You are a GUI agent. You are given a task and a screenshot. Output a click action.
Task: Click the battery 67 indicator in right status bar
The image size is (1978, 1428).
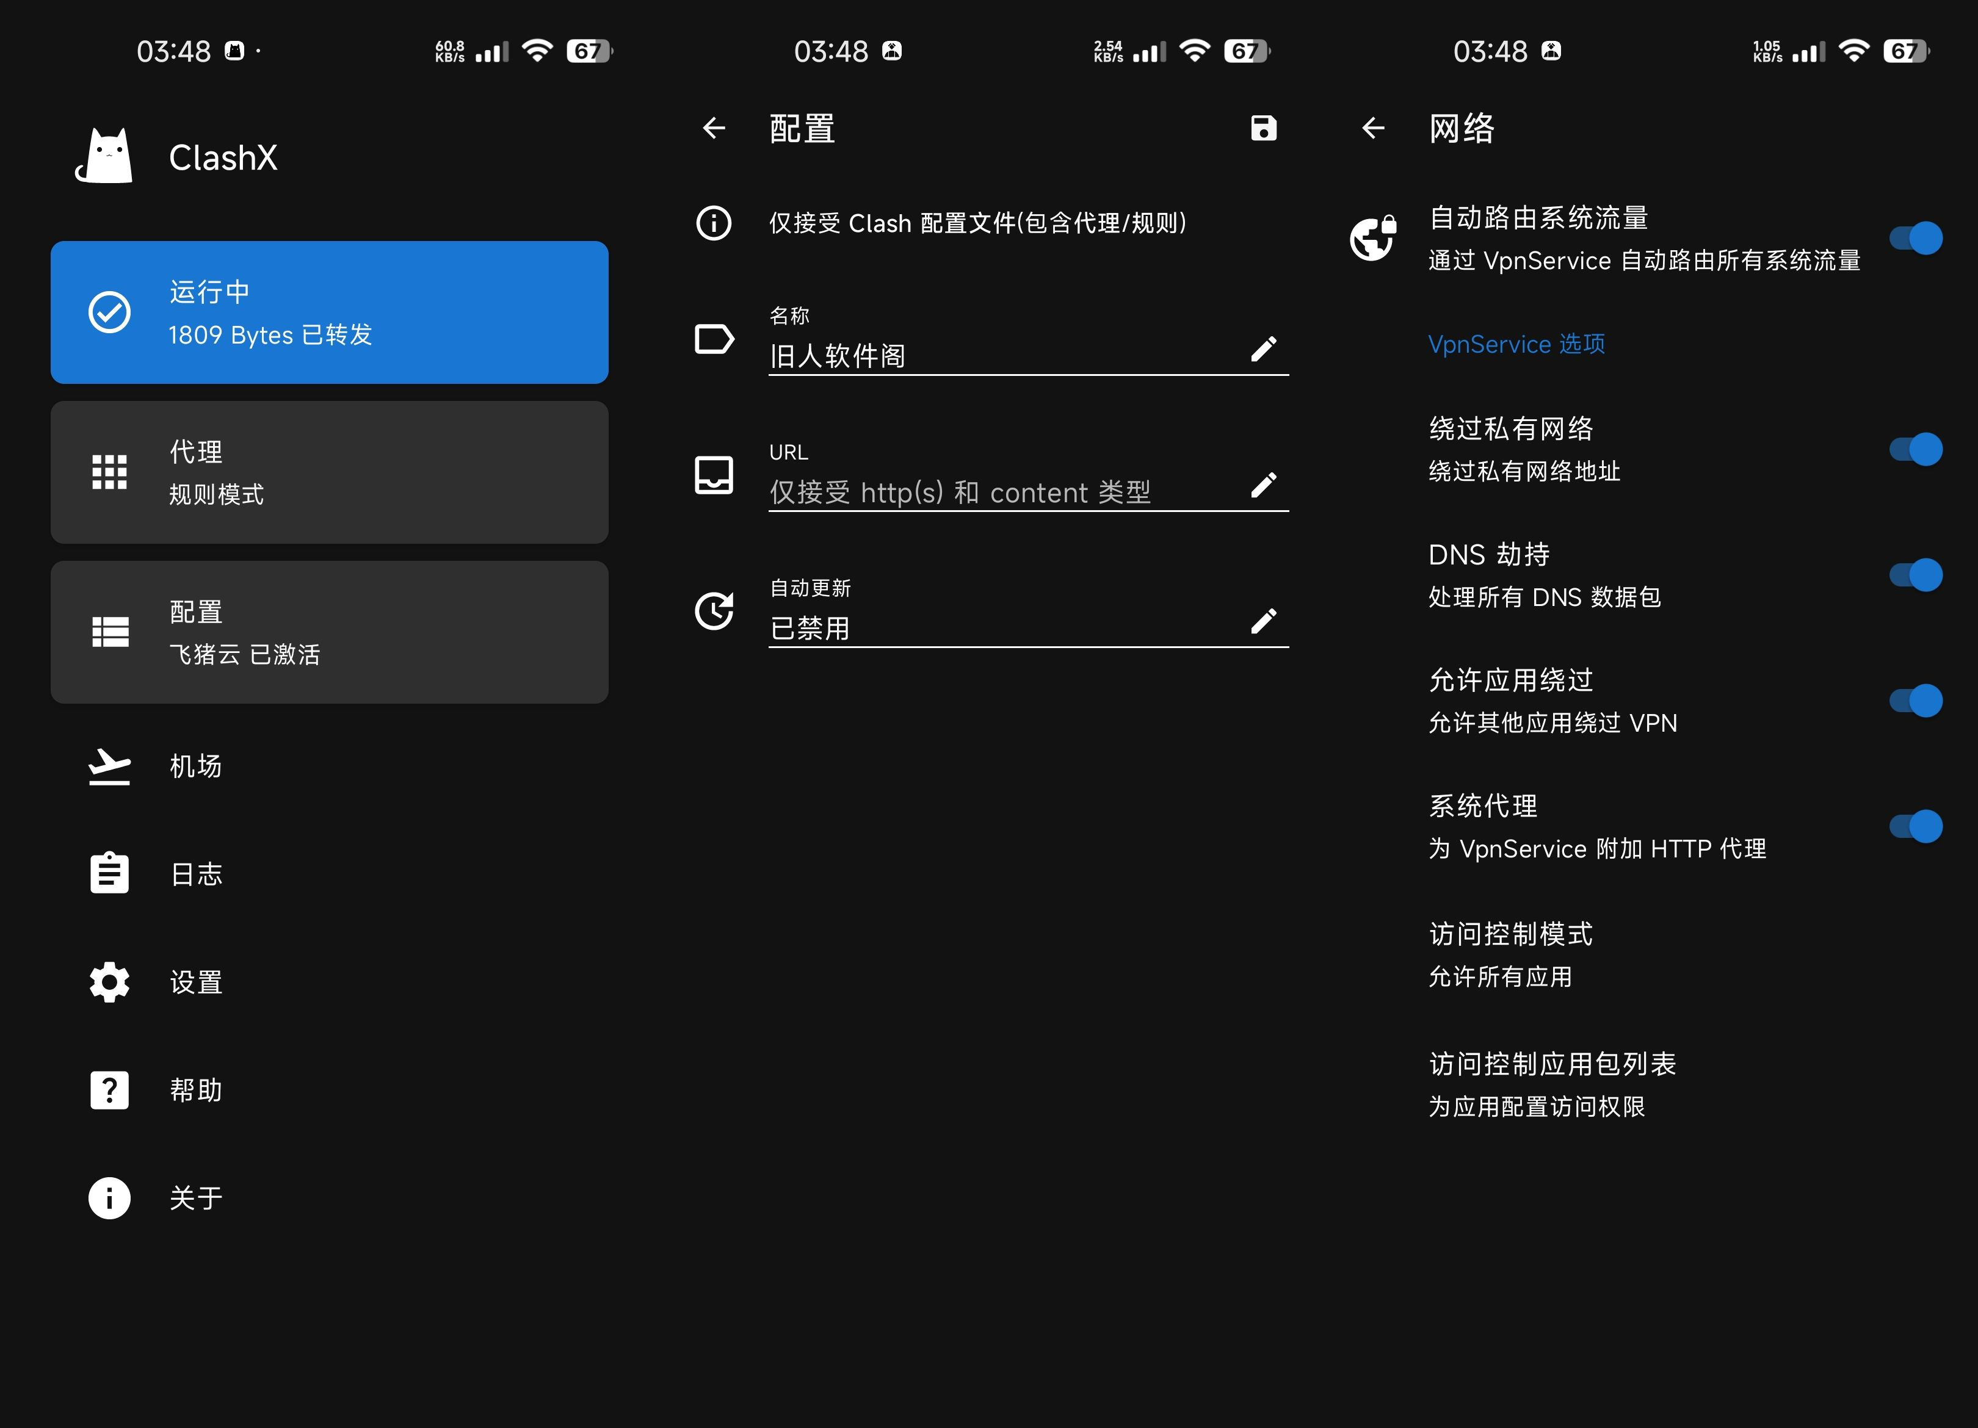1905,51
